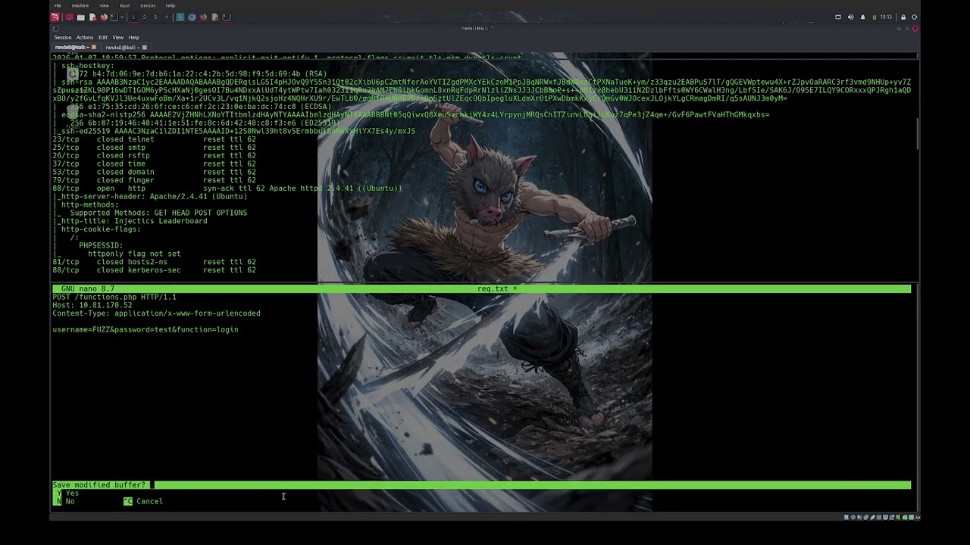This screenshot has width=970, height=545.
Task: Open the notifications bell in system tray
Action: pos(862,17)
